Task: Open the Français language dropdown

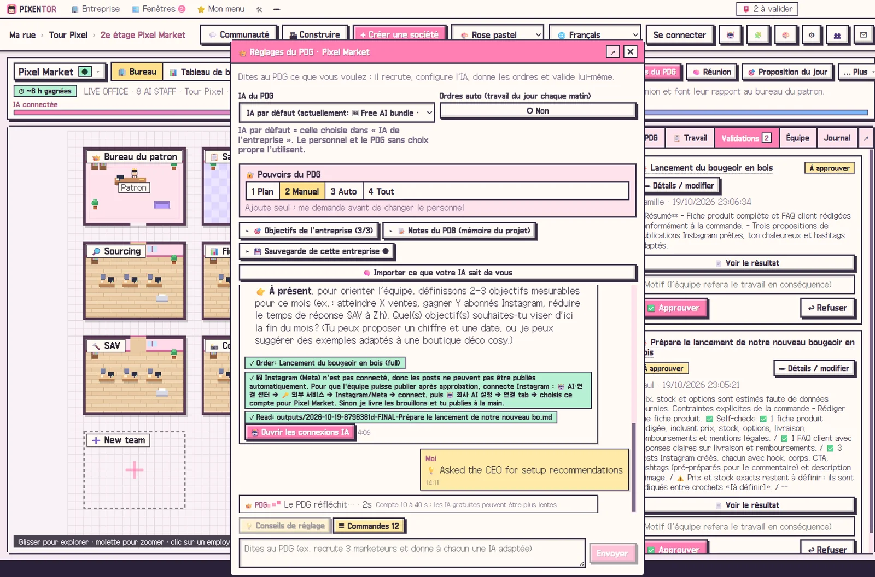Action: click(x=594, y=35)
